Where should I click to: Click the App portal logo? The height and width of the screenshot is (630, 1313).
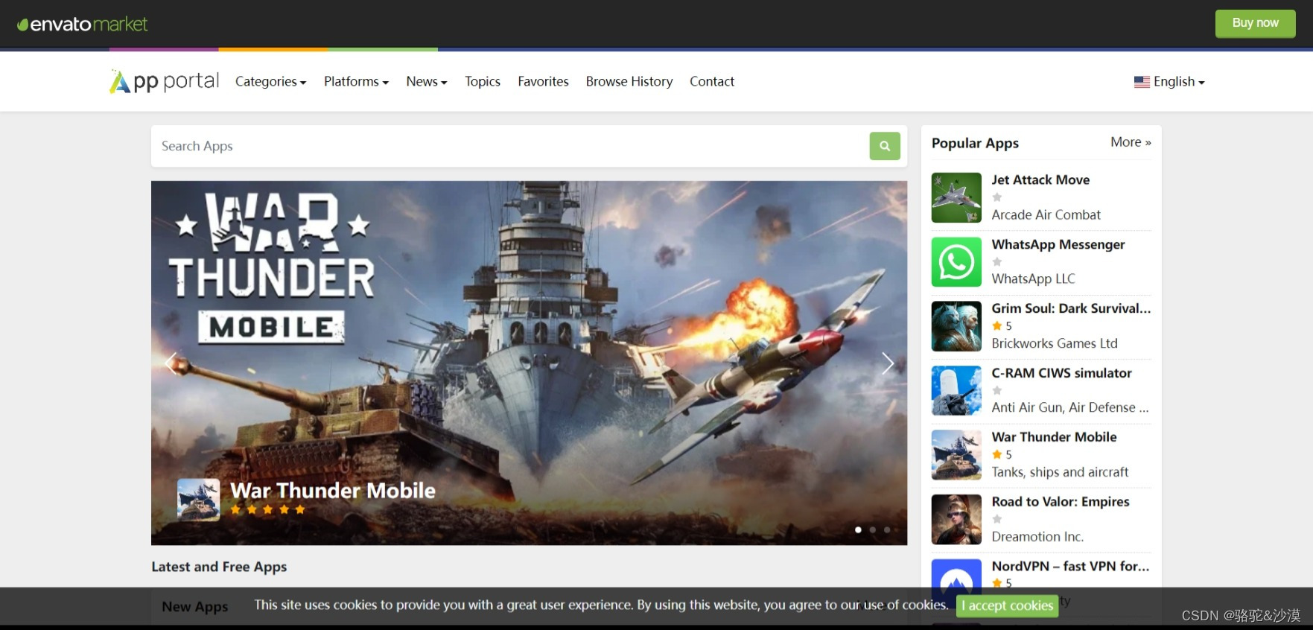[x=165, y=81]
